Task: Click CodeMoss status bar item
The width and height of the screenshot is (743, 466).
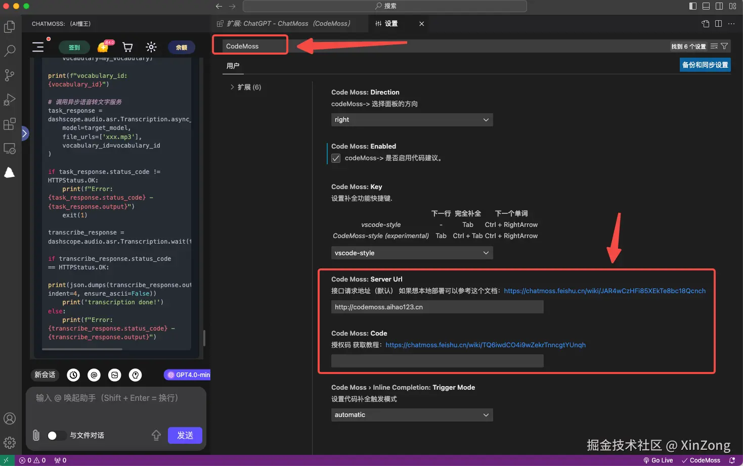Action: point(701,460)
